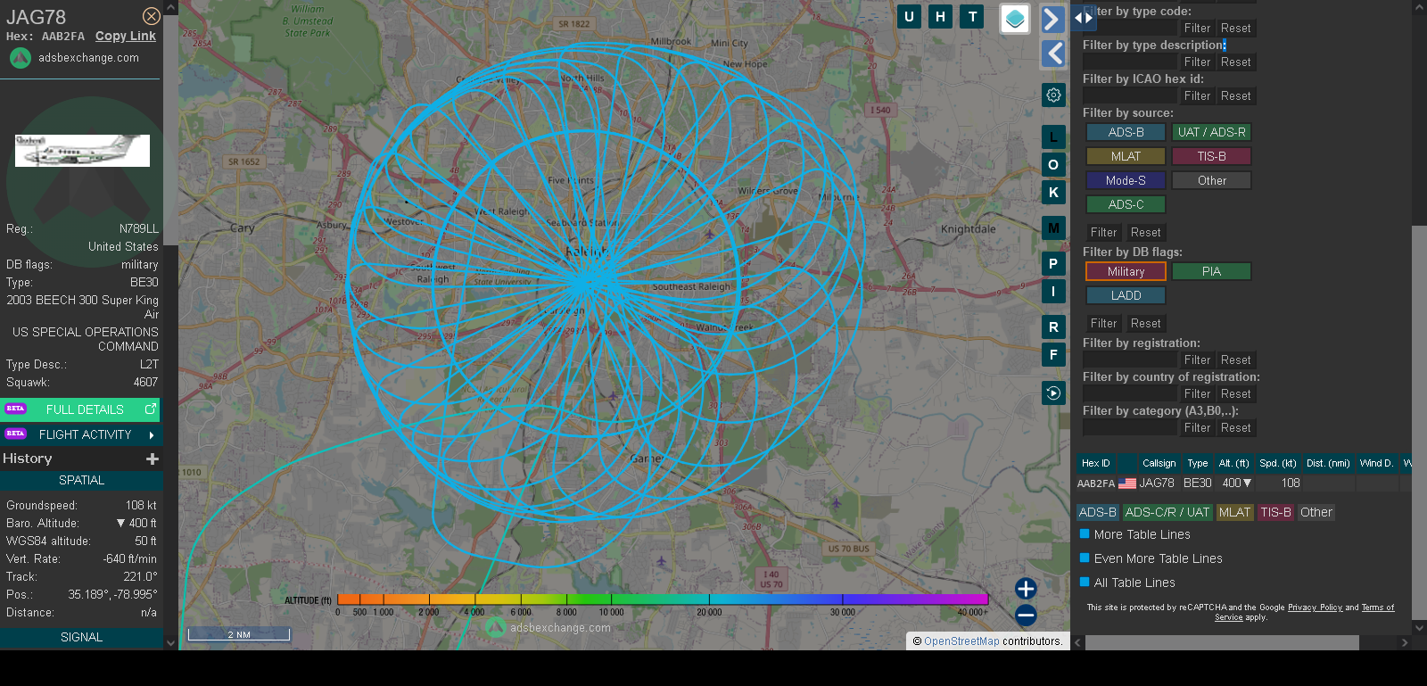Sort table by Dist. (nmi) column
The width and height of the screenshot is (1427, 686).
(x=1328, y=463)
